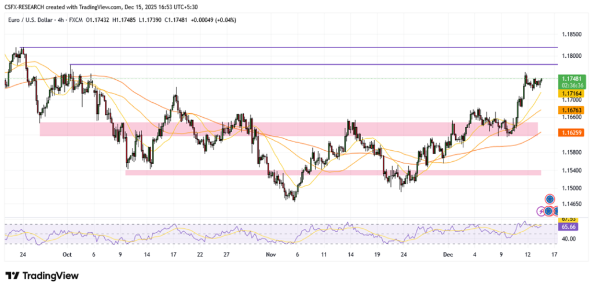Select the lower purple horizontal resistance line
The image size is (593, 290).
point(313,64)
